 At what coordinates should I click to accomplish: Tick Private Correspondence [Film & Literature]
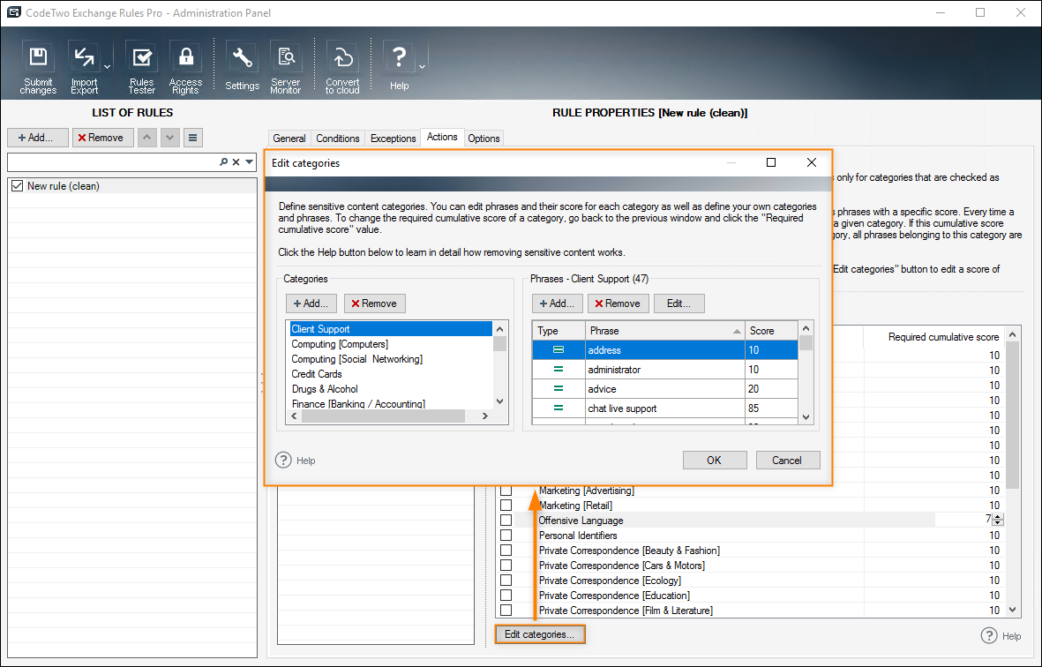tap(506, 610)
